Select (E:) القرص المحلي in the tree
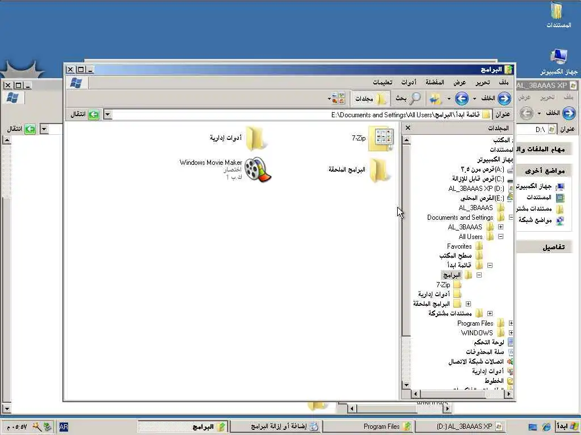The image size is (581, 435). click(x=482, y=198)
